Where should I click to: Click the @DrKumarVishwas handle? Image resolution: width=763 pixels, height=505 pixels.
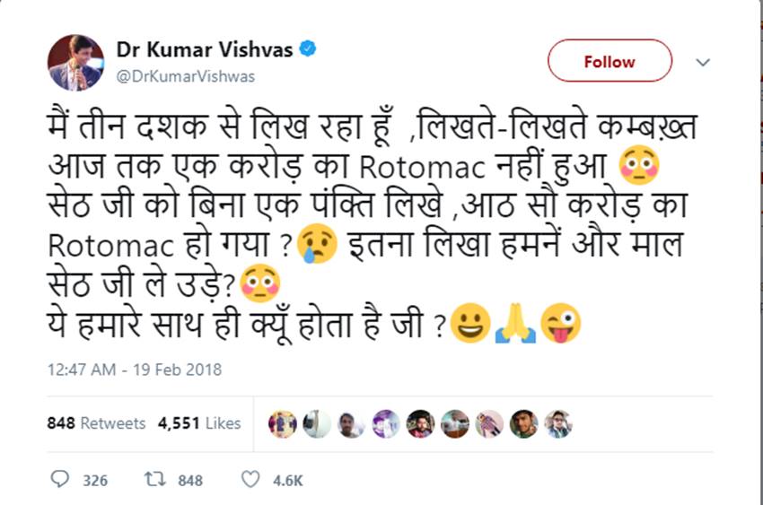(186, 77)
